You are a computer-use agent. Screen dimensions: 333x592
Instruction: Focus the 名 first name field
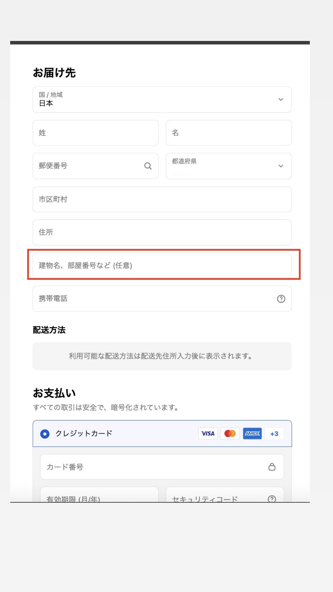click(x=228, y=133)
